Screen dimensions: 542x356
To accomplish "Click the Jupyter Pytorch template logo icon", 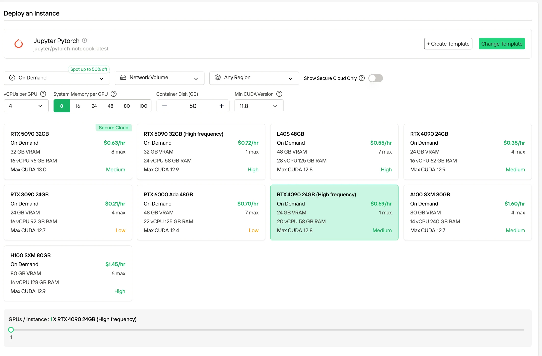I will pyautogui.click(x=19, y=44).
